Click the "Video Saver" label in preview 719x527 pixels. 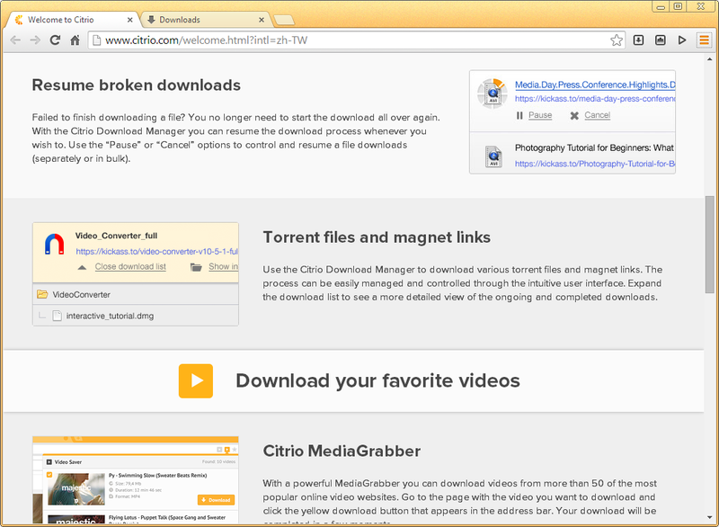point(68,462)
